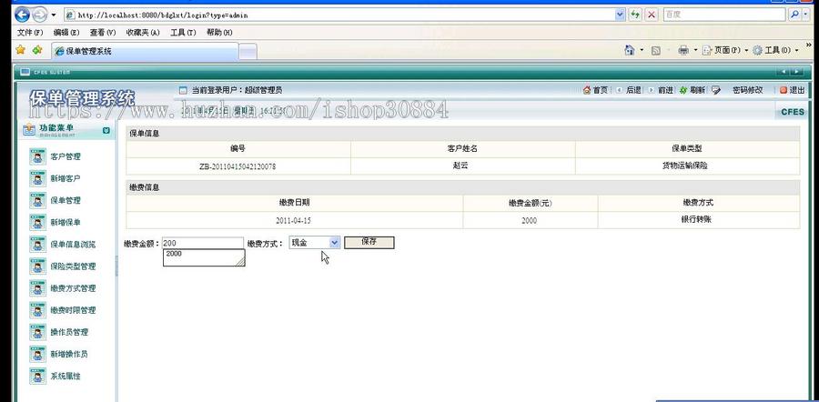Open the 缴费方式 dropdown showing 现金
Image resolution: width=819 pixels, height=402 pixels.
315,243
